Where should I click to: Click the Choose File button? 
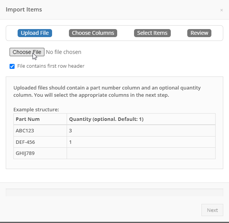tap(27, 52)
